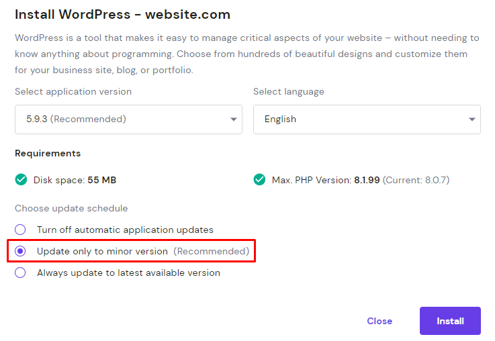Image resolution: width=495 pixels, height=341 pixels.
Task: Click the '(Current: 8.0.7)' PHP note
Action: click(x=416, y=180)
